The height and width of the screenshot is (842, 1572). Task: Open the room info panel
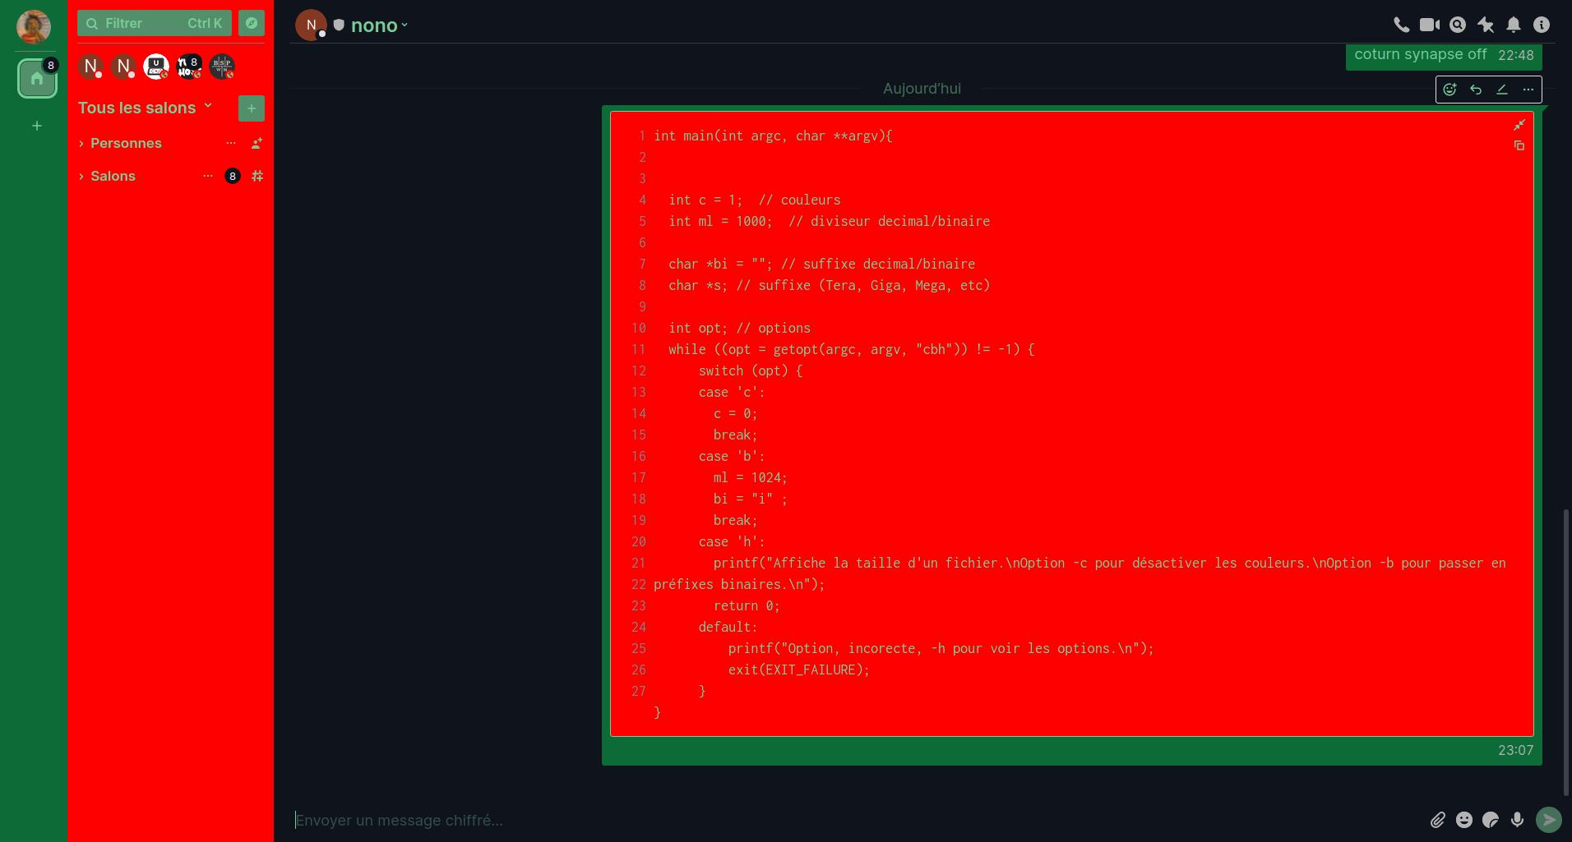[x=1541, y=25]
